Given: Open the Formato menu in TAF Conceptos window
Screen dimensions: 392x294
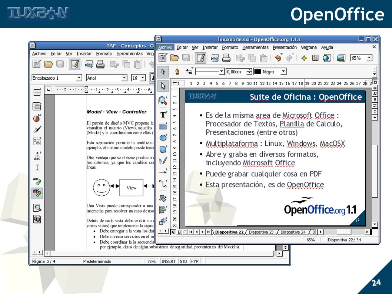Looking at the screenshot, I should (x=104, y=53).
